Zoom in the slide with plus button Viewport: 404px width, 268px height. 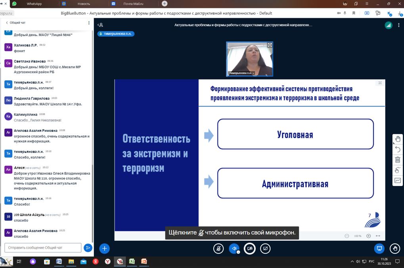[x=368, y=236]
